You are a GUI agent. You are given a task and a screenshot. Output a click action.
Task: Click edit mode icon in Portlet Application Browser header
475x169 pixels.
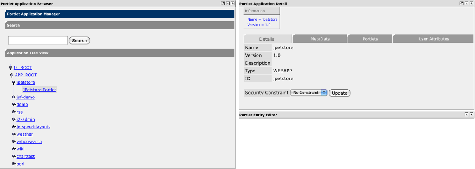223,3
